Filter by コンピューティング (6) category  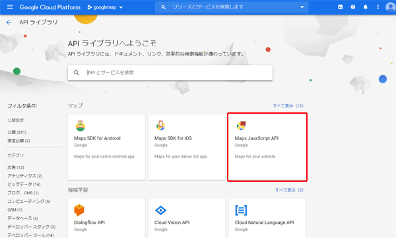(29, 202)
